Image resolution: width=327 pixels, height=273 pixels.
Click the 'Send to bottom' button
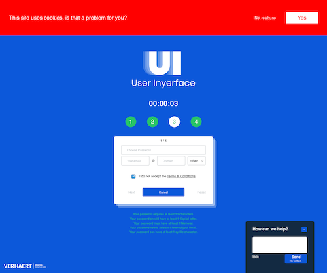[296, 259]
